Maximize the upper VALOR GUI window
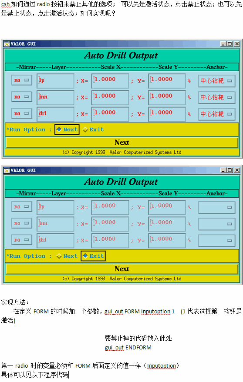 click(229, 44)
